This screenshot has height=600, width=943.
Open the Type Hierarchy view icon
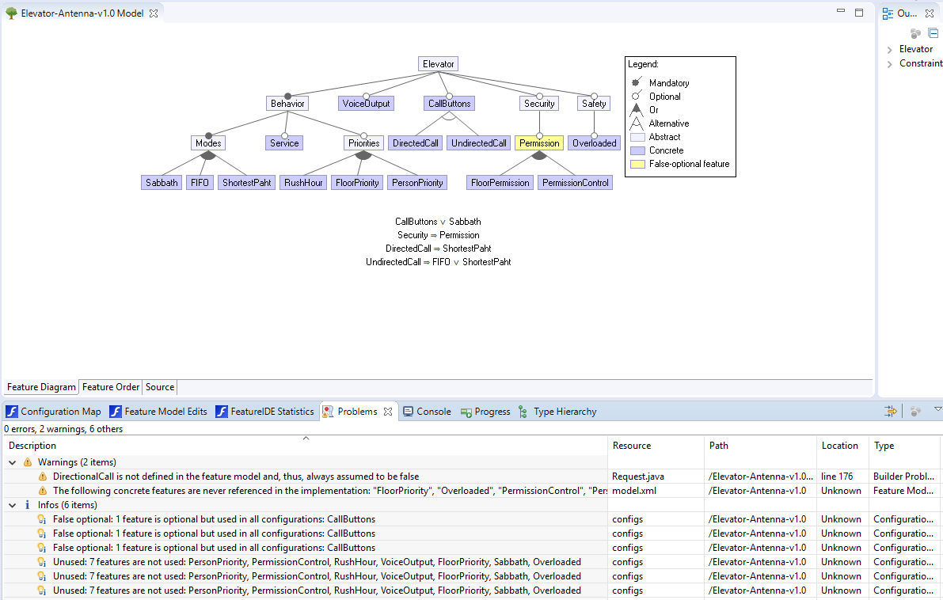[522, 411]
